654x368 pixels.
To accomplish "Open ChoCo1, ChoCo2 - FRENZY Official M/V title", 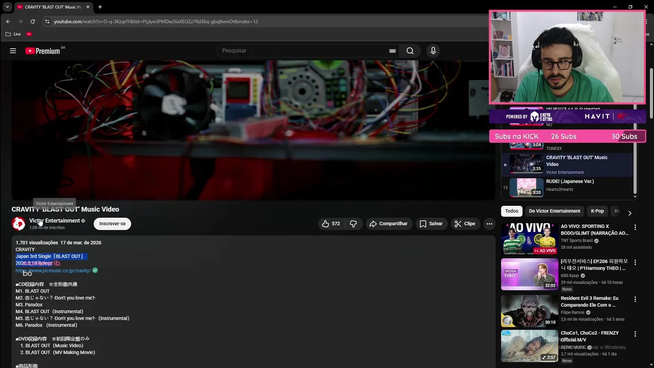I will (590, 336).
